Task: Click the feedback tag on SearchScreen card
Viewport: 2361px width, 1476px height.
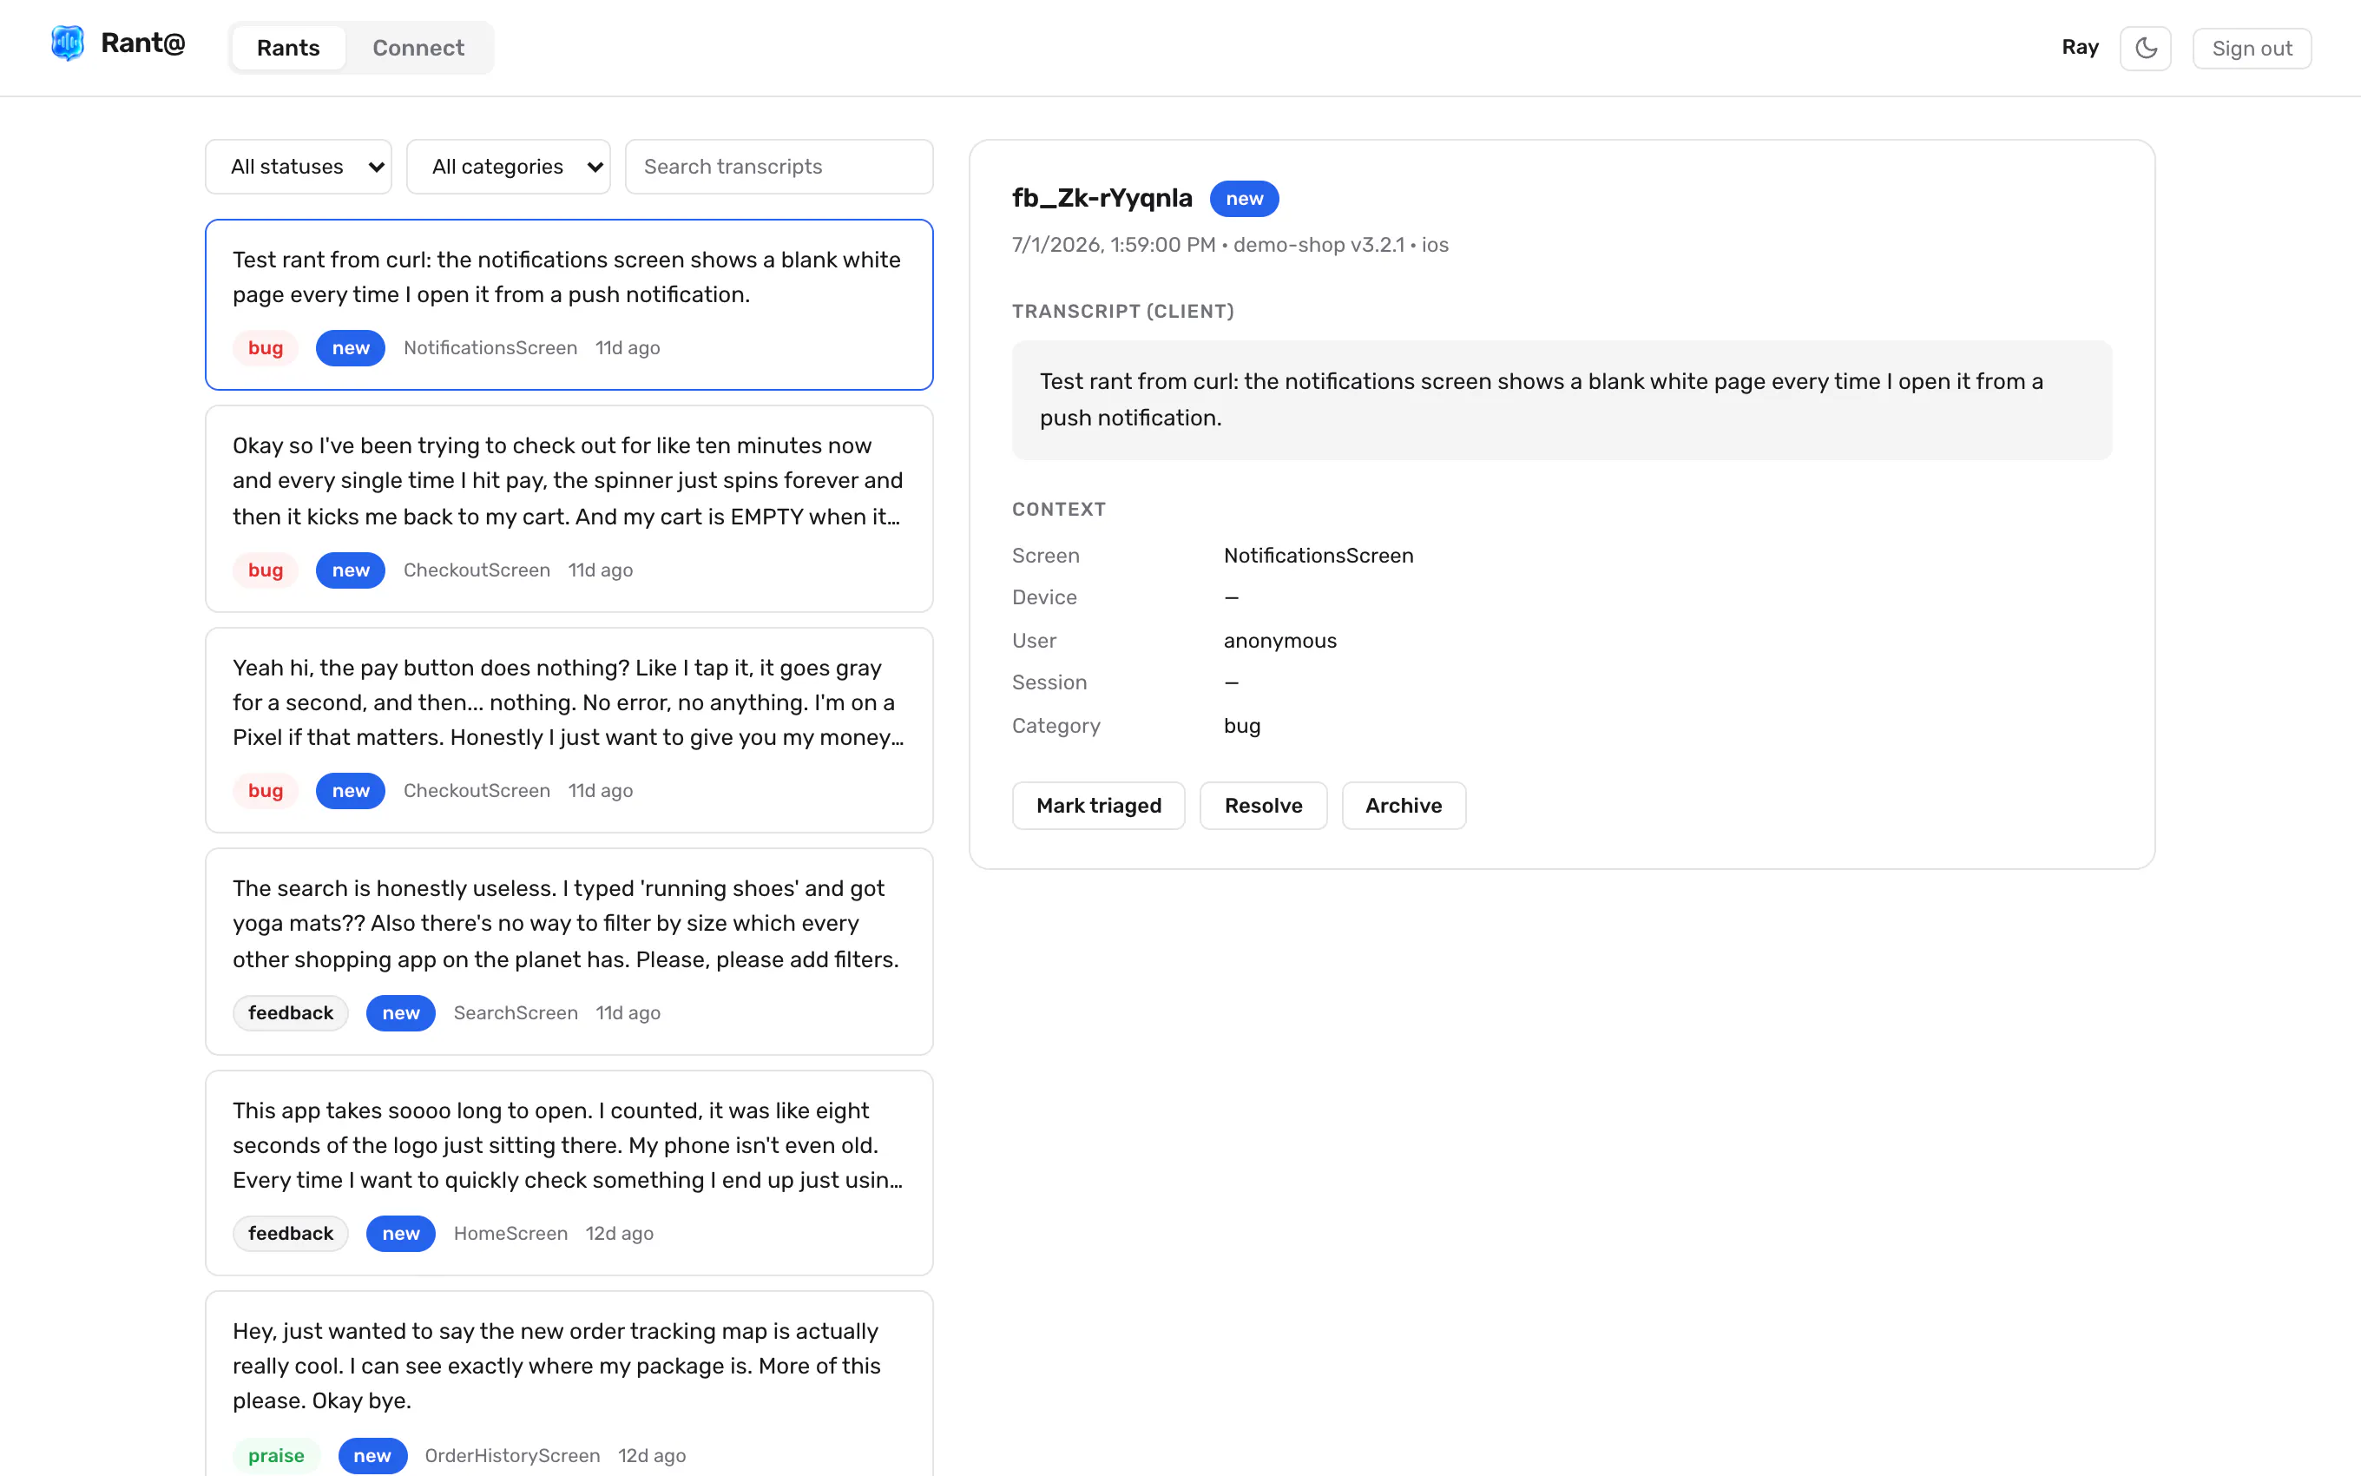Action: 291,1012
